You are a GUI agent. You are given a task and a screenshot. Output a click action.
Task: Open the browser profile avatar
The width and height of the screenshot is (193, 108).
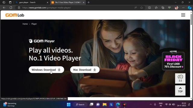point(176,8)
